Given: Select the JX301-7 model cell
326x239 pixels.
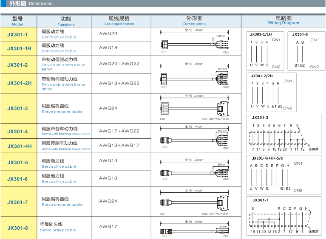Looking at the screenshot, I should coord(19,202).
